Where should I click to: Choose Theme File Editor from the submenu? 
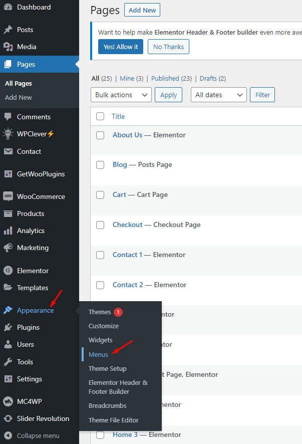coord(113,420)
